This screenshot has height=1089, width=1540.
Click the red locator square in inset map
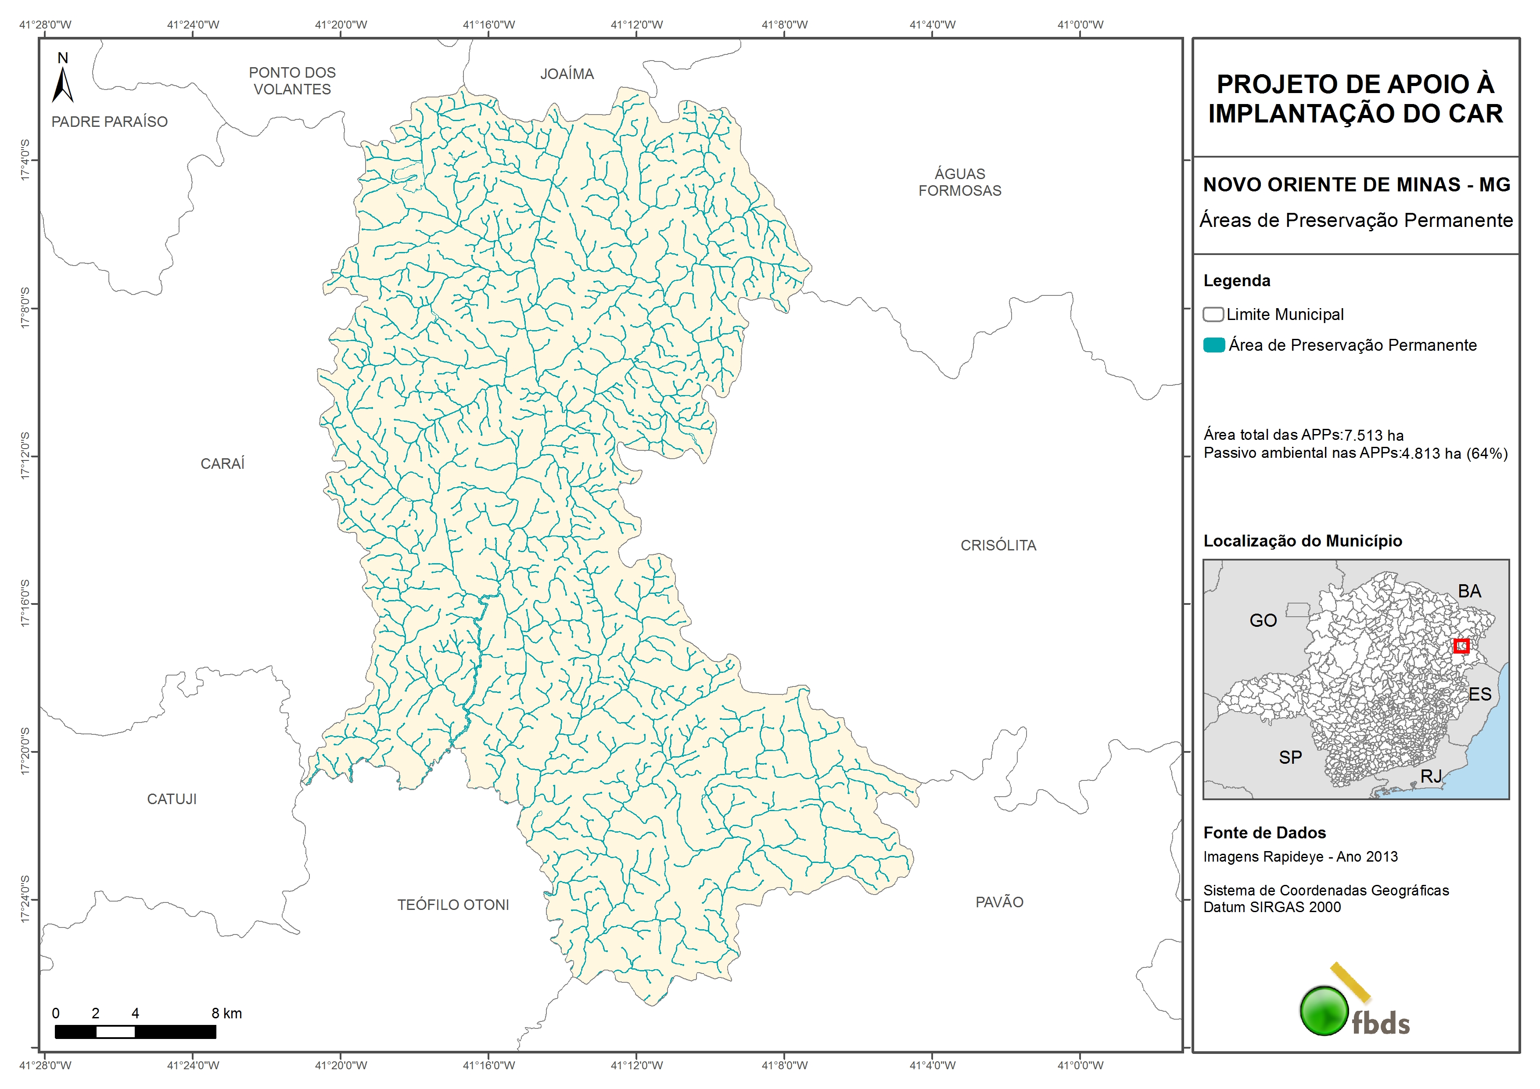(1461, 646)
